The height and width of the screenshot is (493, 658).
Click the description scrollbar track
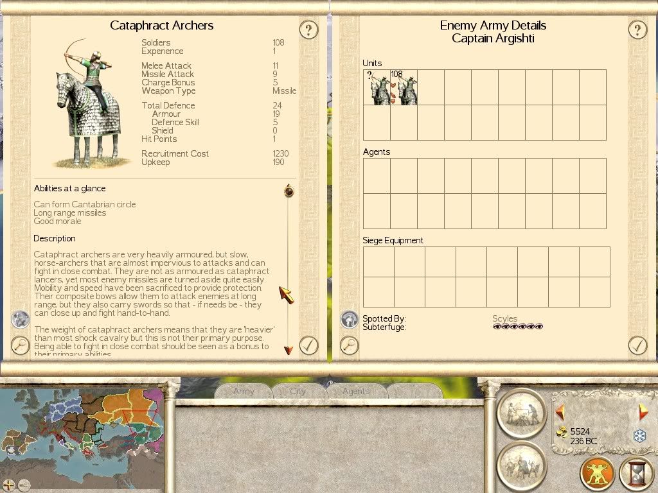pyautogui.click(x=289, y=272)
